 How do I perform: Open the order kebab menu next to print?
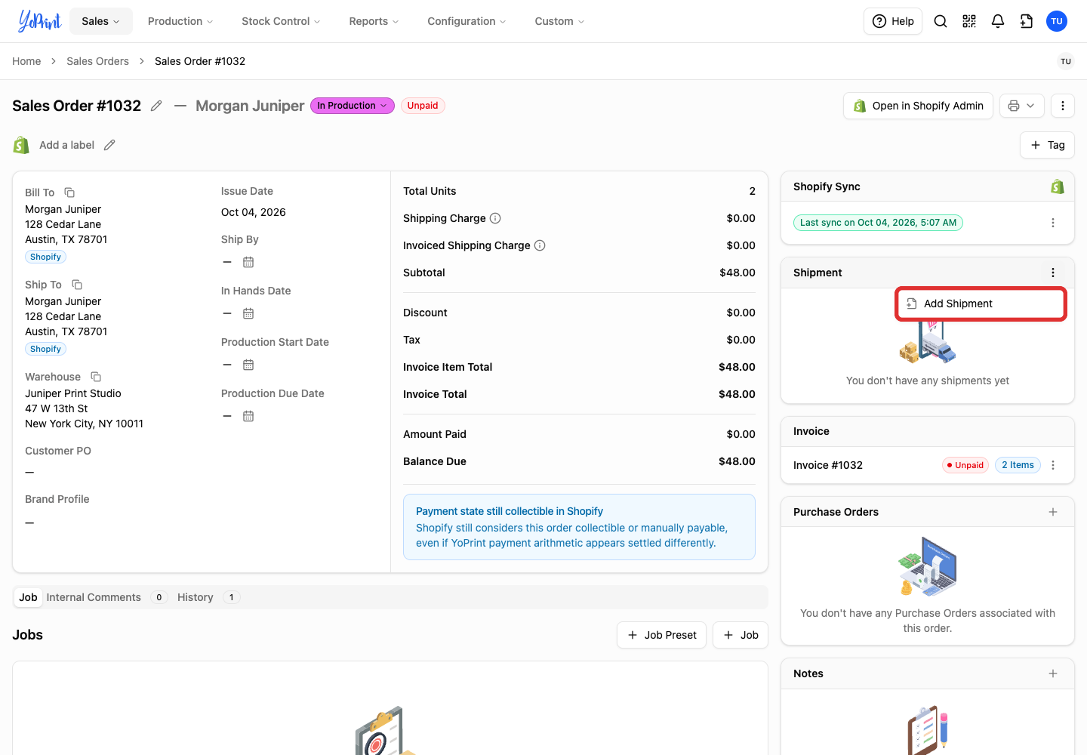click(1063, 106)
